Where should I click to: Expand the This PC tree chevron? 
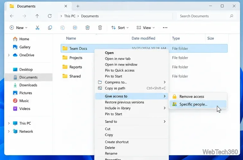(x=9, y=123)
